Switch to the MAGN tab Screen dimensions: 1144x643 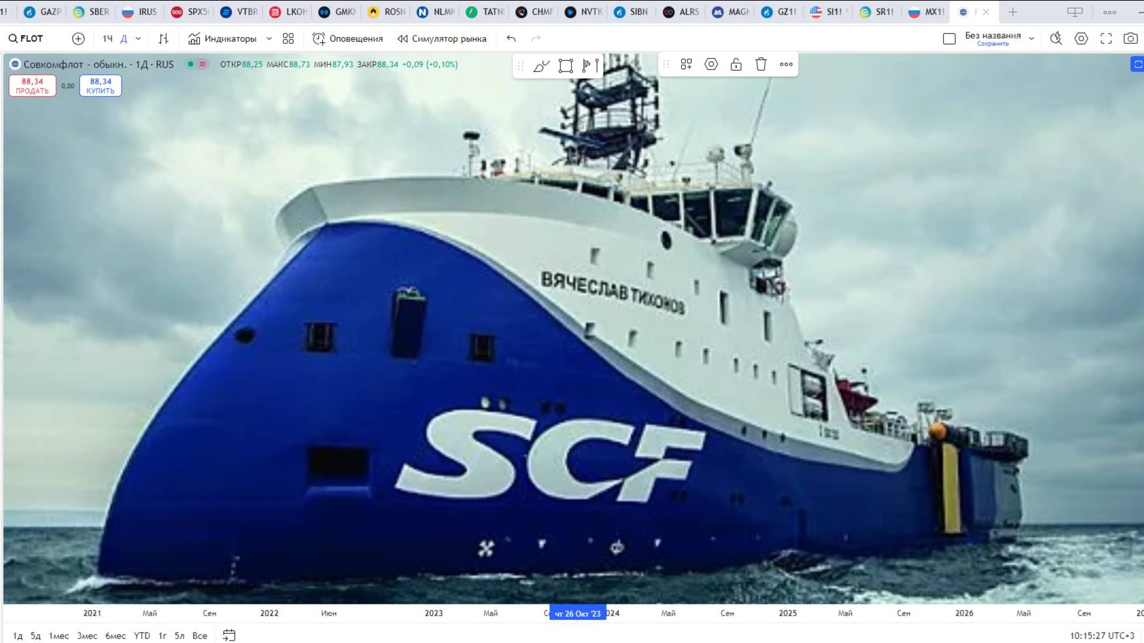(x=729, y=12)
